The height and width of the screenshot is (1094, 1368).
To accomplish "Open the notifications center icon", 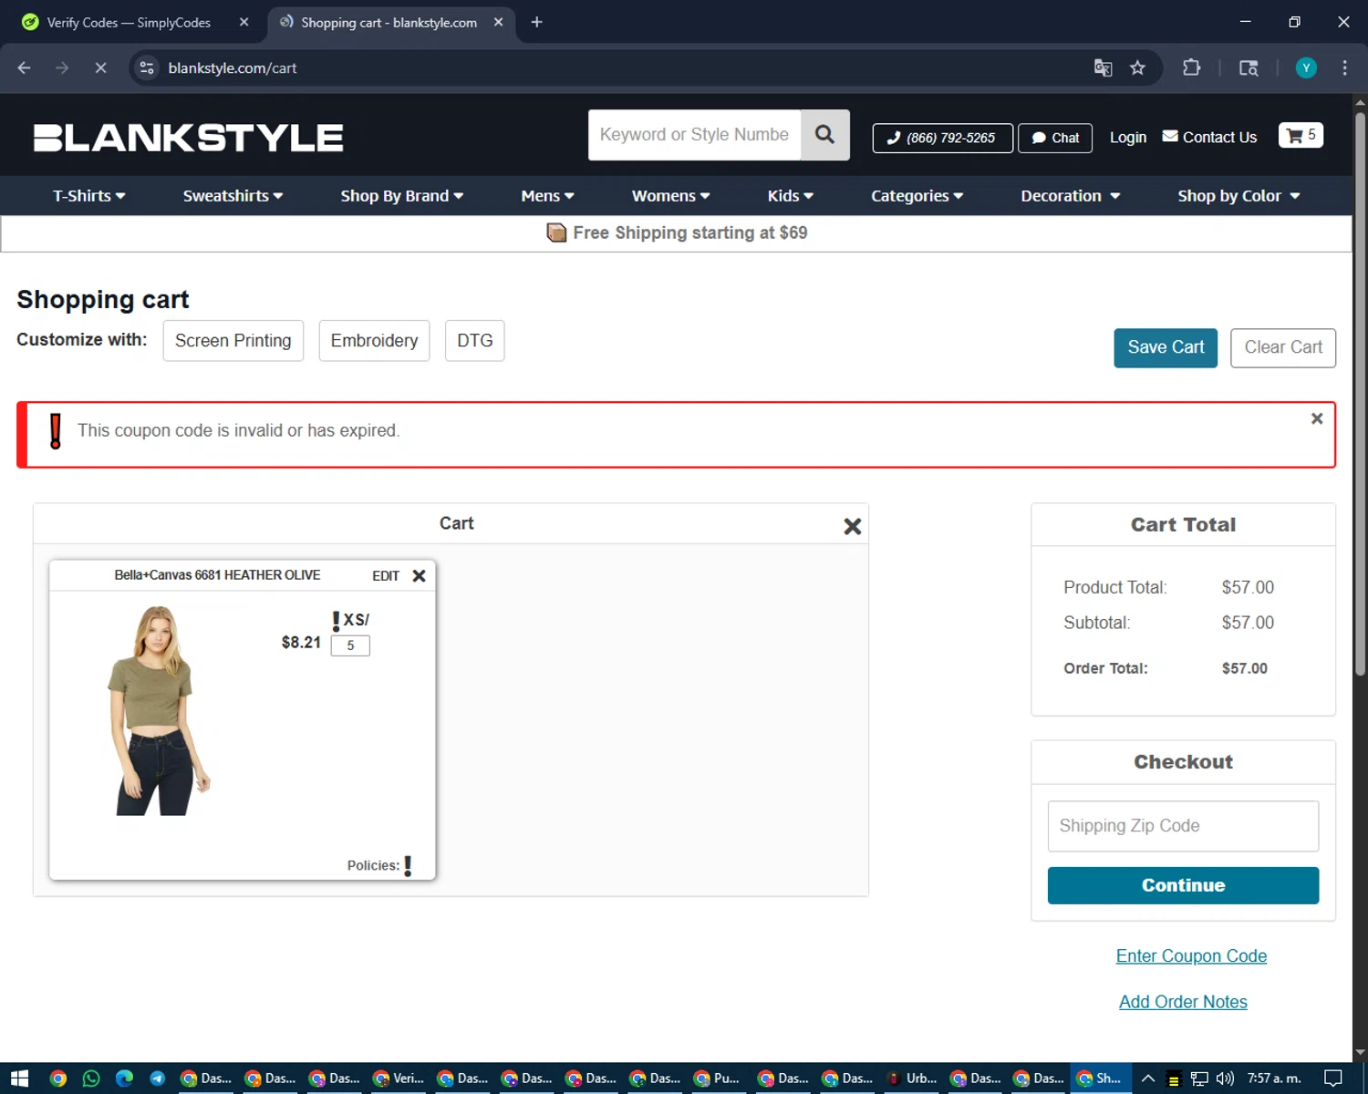I will tap(1333, 1079).
